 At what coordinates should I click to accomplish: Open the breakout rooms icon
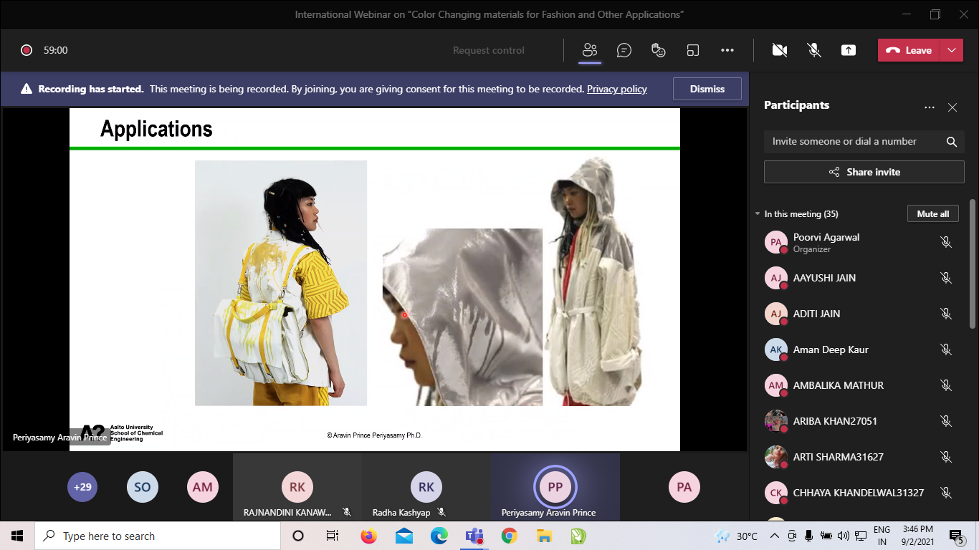coord(692,50)
